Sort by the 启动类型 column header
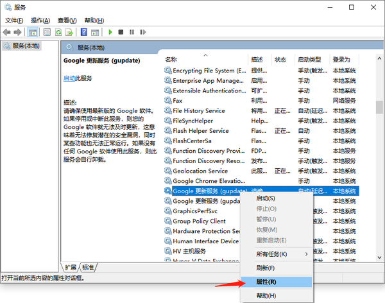The image size is (385, 303). click(x=309, y=59)
